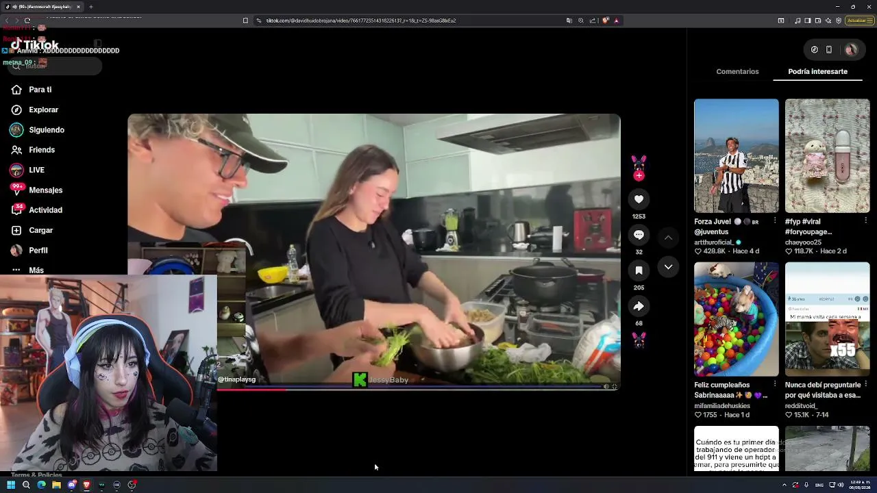877x493 pixels.
Task: Go to next video with down chevron
Action: click(668, 266)
